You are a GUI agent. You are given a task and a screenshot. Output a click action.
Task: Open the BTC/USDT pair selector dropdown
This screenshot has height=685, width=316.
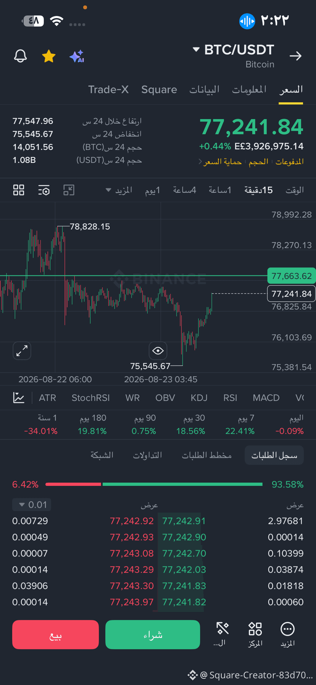234,50
